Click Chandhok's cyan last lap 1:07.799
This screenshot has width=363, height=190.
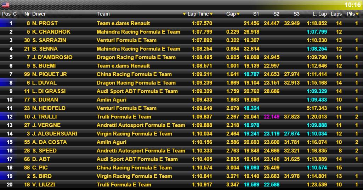317,32
